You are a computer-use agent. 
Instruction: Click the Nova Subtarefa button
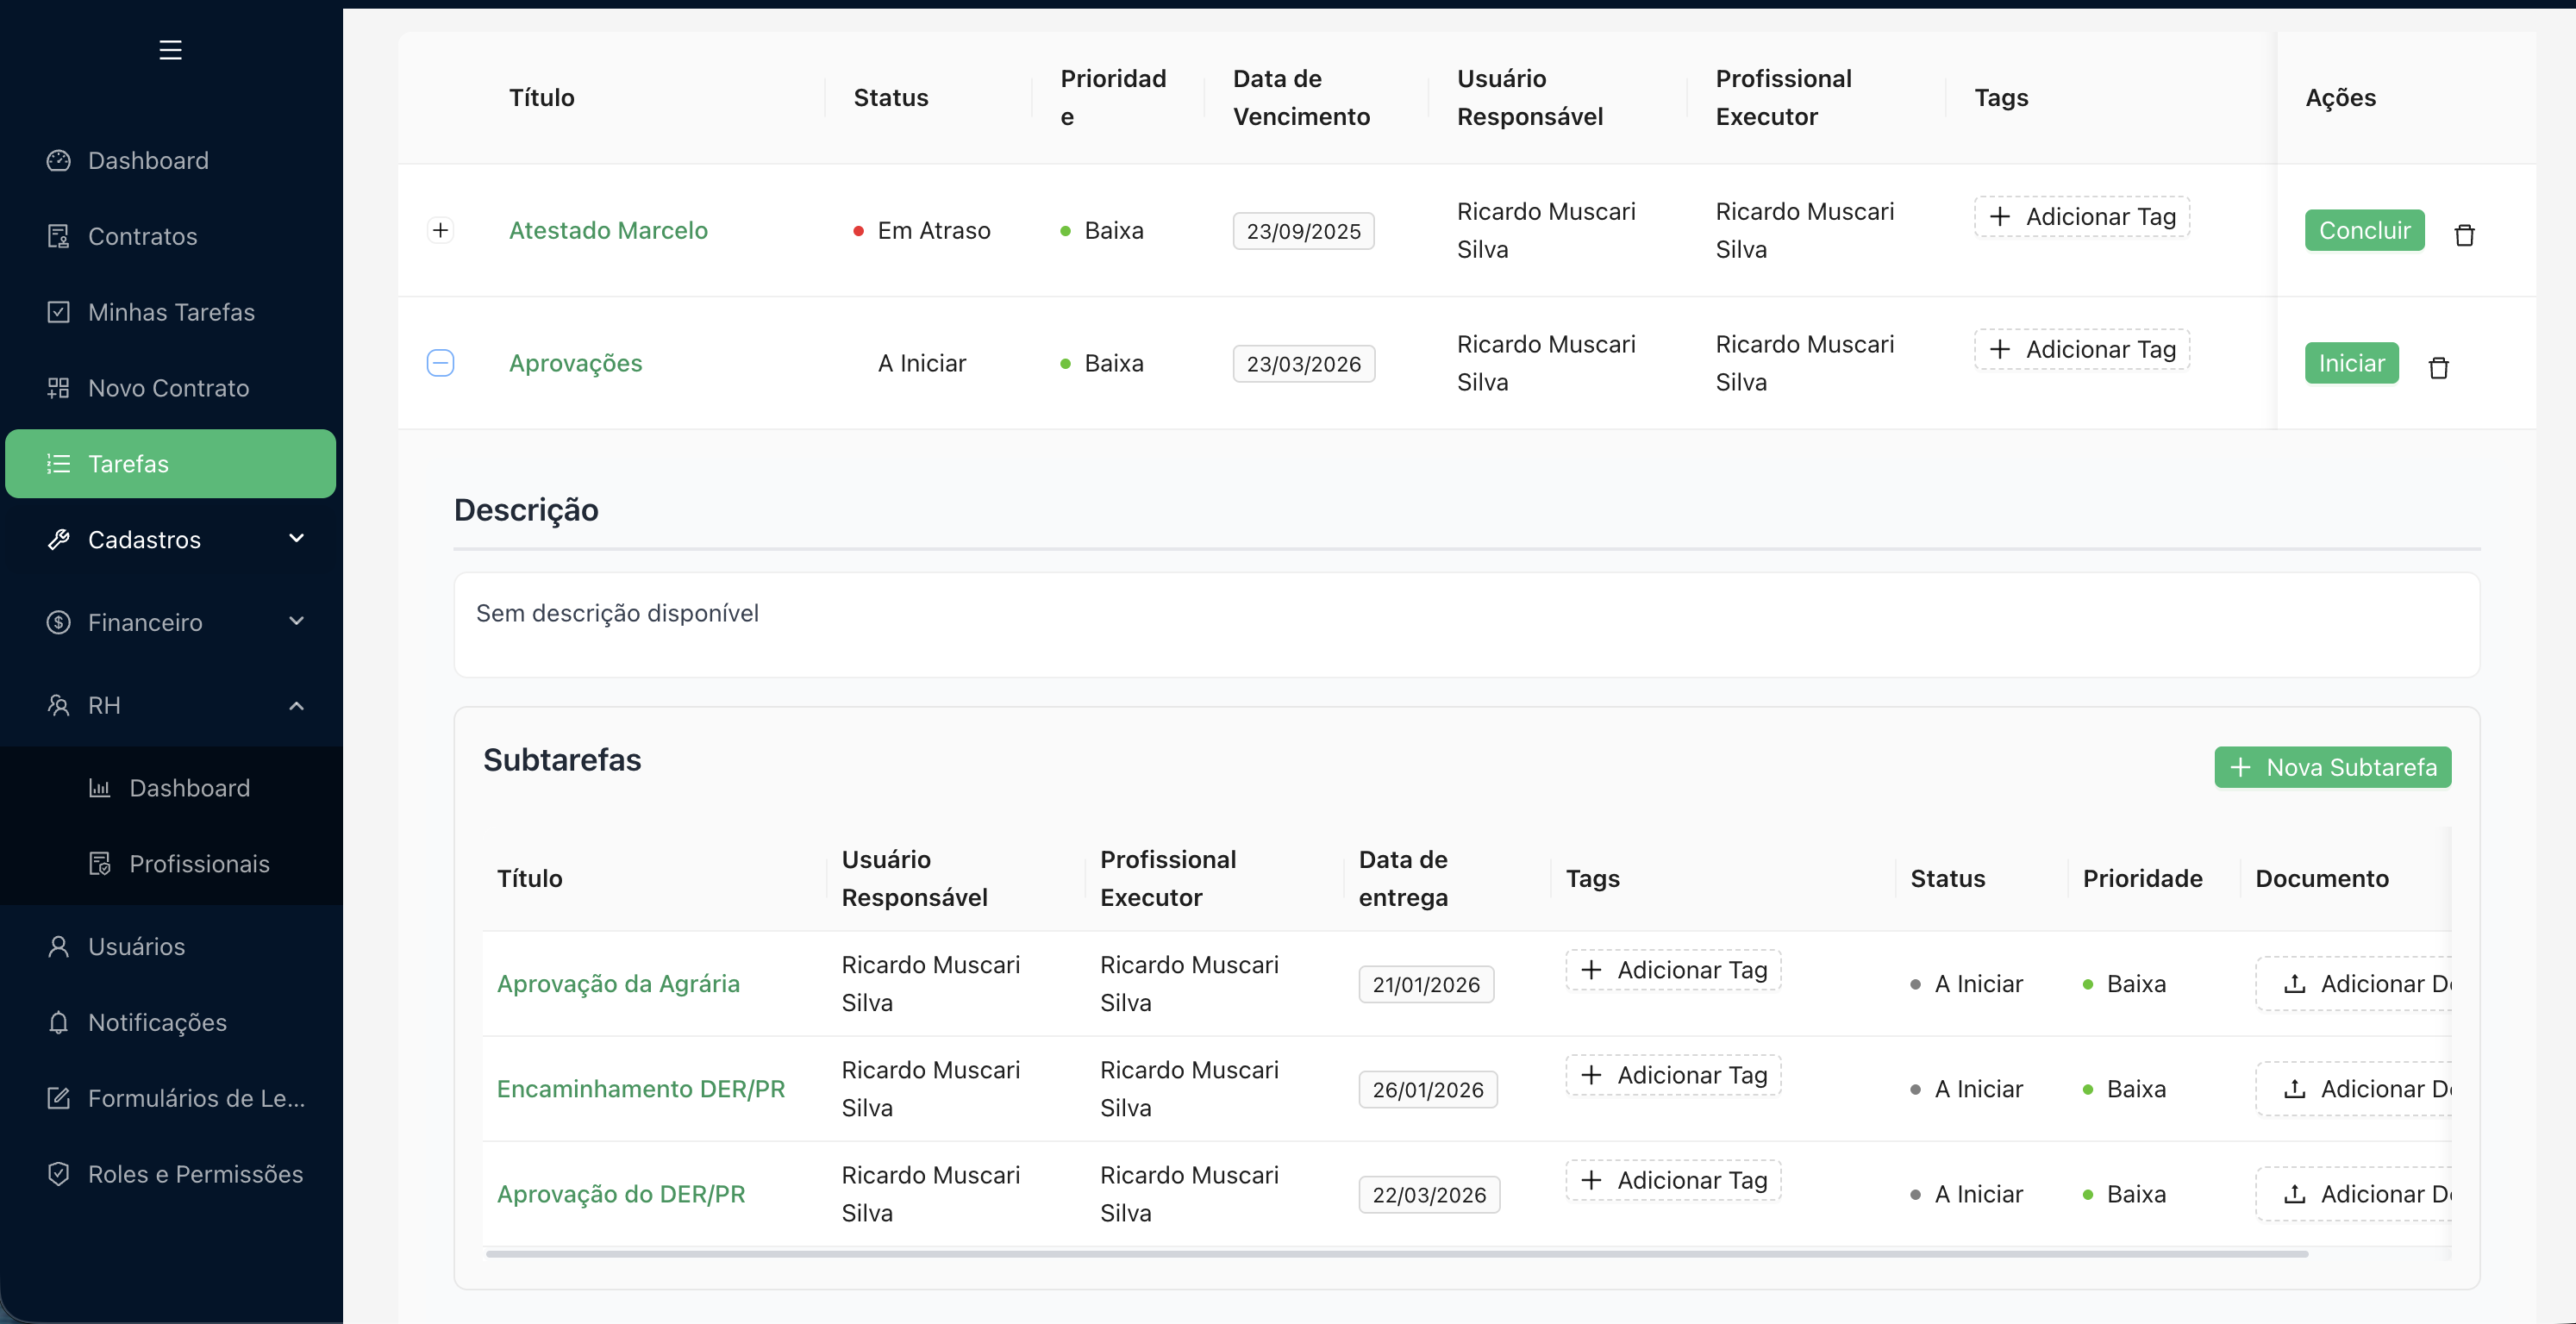[2332, 767]
